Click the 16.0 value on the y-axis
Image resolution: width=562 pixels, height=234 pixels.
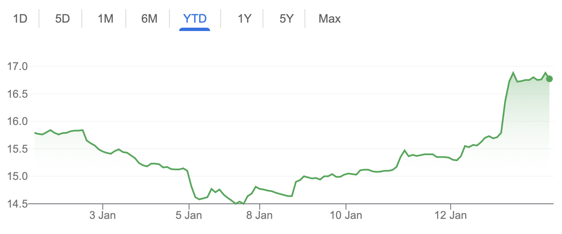(x=17, y=122)
